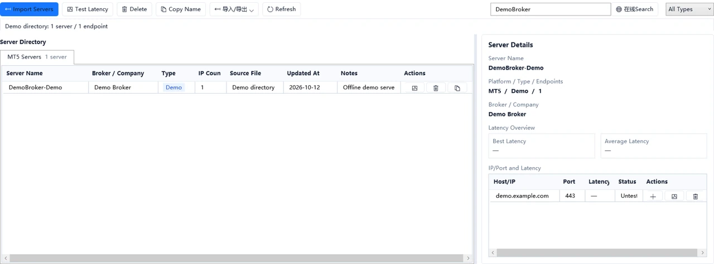This screenshot has height=264, width=714.
Task: Click Copy Name in the toolbar
Action: coord(181,9)
